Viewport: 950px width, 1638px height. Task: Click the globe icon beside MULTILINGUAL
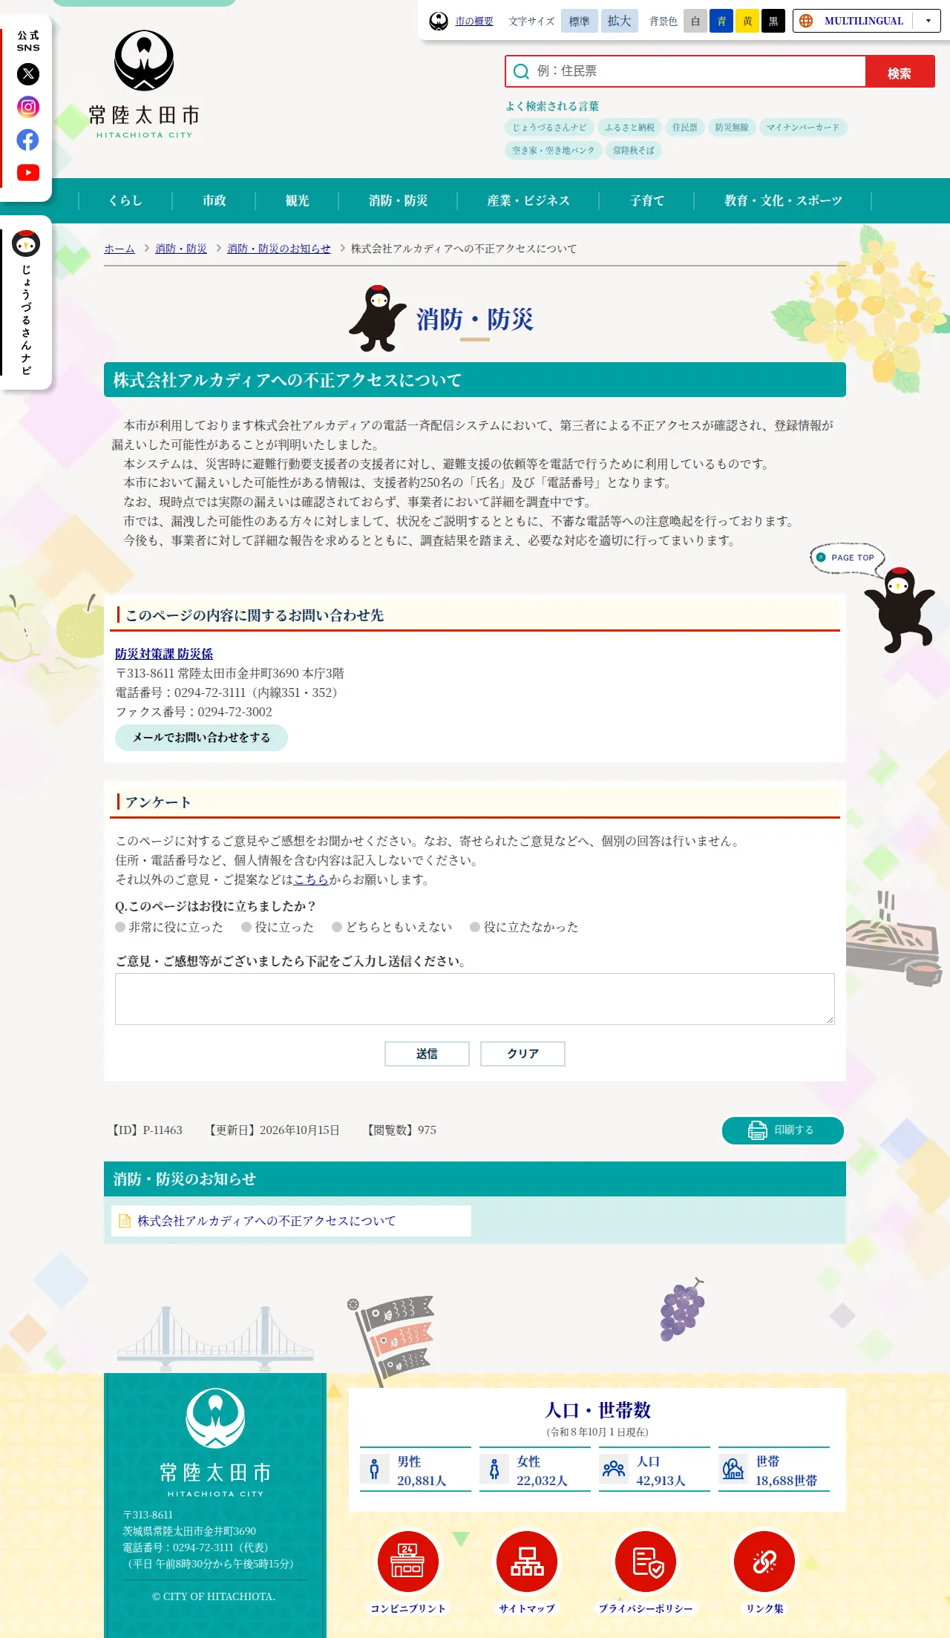tap(806, 21)
